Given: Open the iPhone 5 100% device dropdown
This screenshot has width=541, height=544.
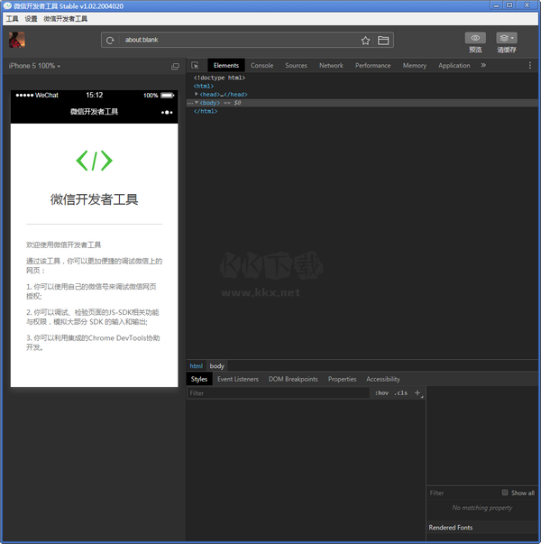Looking at the screenshot, I should pos(34,66).
